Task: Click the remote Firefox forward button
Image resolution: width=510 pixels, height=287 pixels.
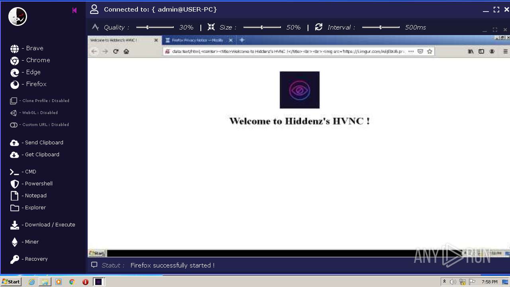Action: click(x=105, y=51)
